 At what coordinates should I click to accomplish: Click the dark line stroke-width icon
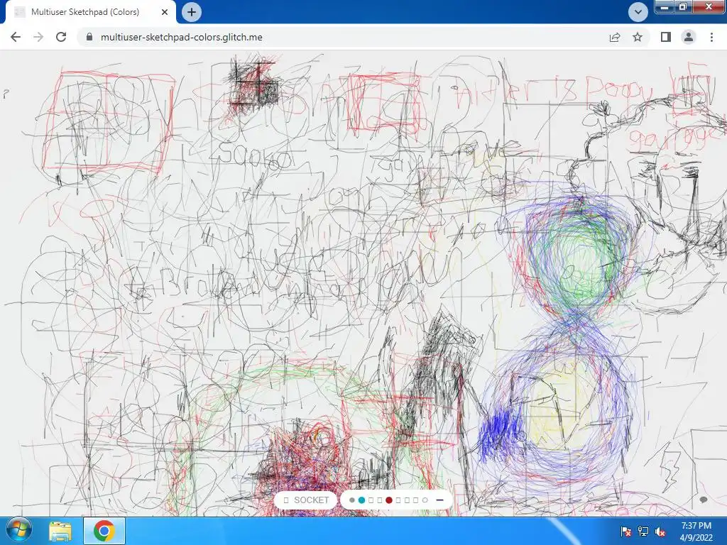[x=440, y=500]
